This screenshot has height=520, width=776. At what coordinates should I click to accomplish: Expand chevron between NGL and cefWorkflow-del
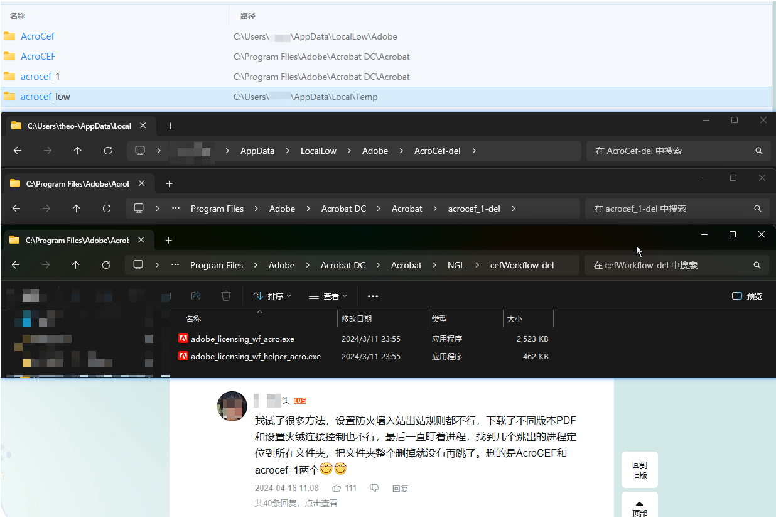tap(477, 265)
